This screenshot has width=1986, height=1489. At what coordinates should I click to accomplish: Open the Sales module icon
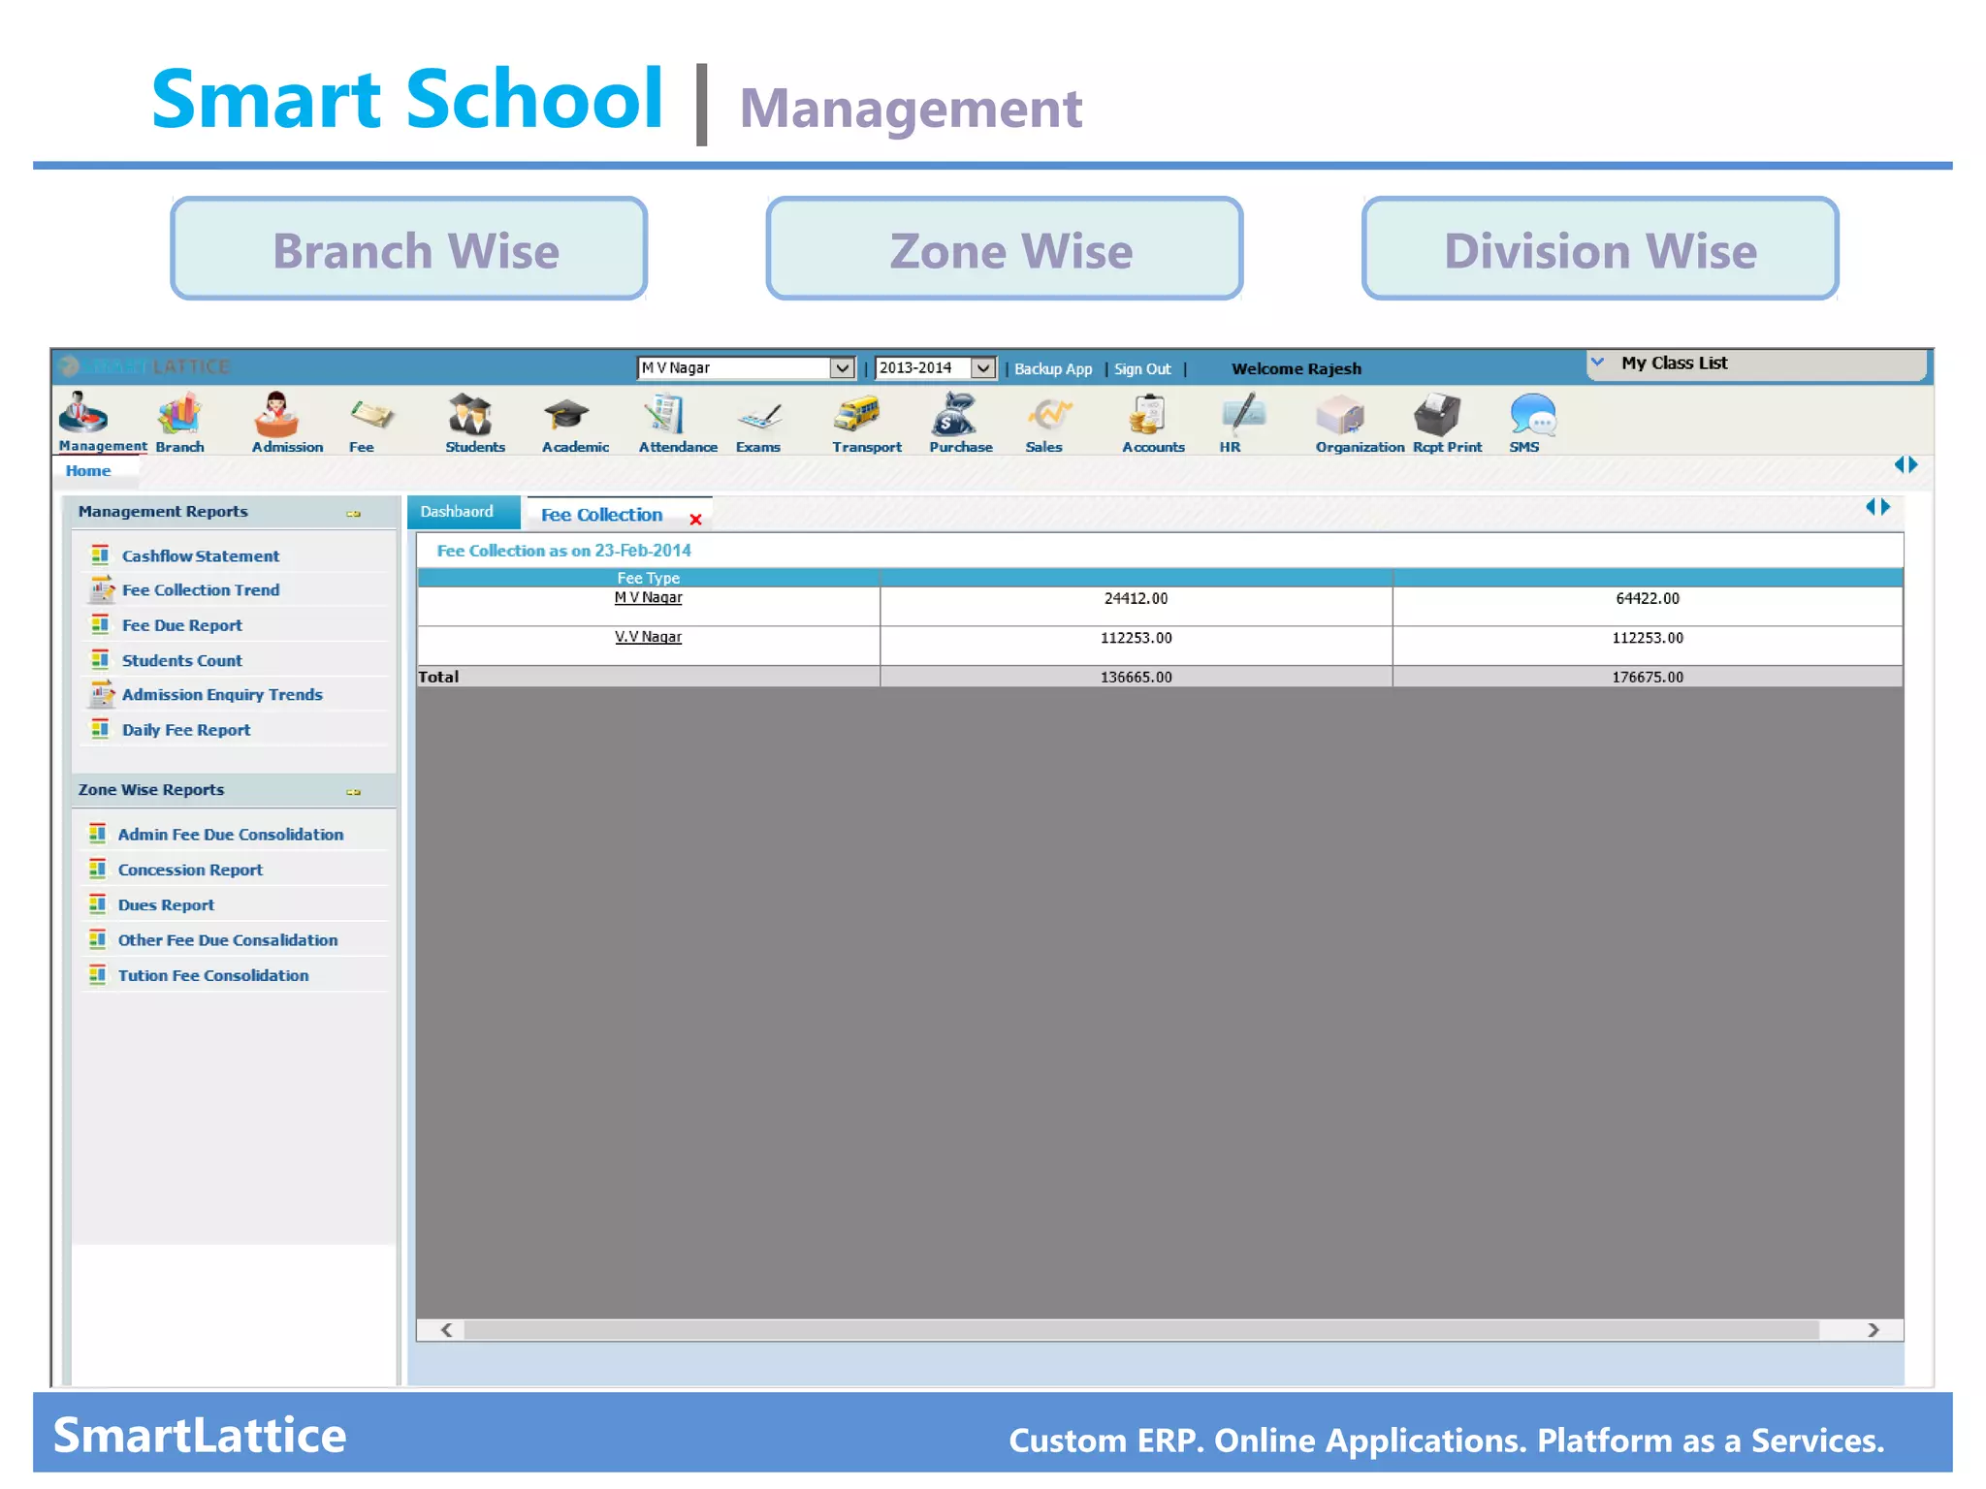[x=1050, y=415]
